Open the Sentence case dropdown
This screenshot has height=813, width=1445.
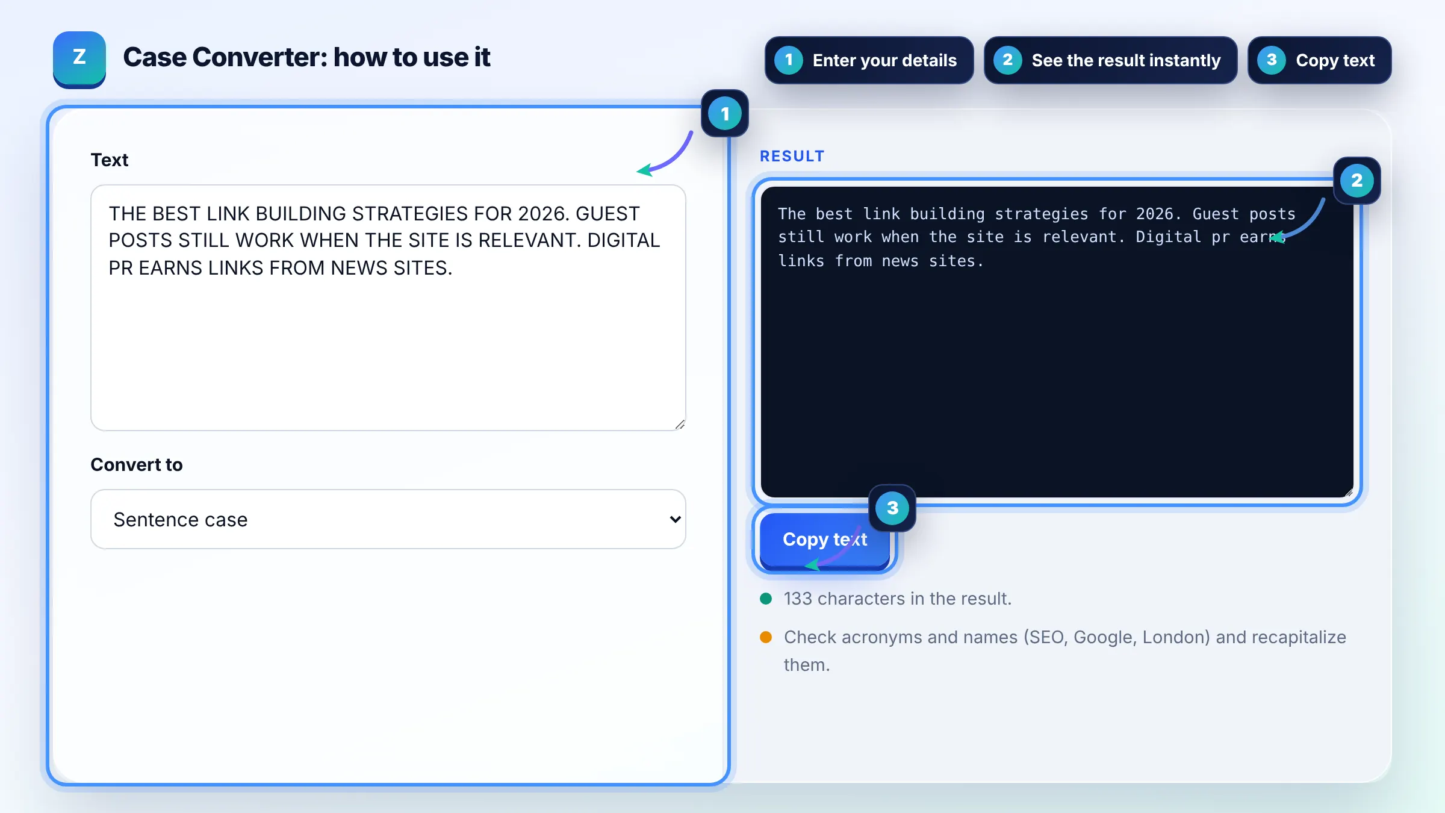(388, 519)
